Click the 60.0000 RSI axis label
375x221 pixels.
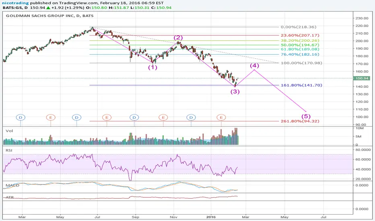click(x=363, y=160)
